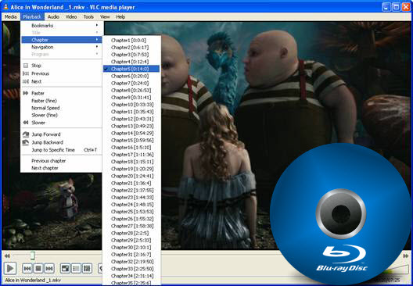The width and height of the screenshot is (413, 286).
Task: Click the VLC cone icon in title bar
Action: 5,7
